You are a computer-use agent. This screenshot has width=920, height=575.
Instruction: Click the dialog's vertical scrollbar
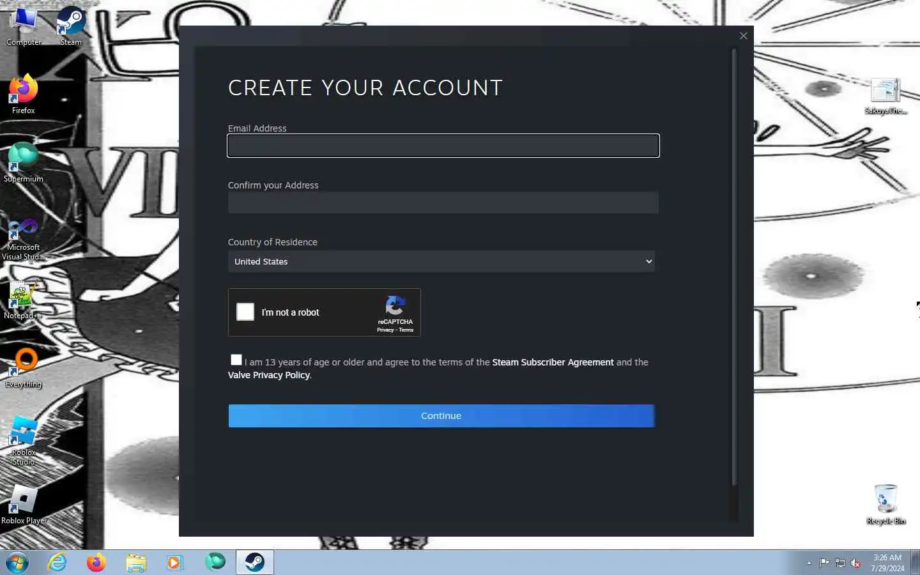tap(734, 267)
